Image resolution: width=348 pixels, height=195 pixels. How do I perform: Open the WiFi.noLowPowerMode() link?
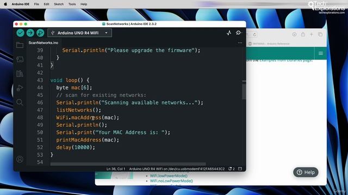171,181
